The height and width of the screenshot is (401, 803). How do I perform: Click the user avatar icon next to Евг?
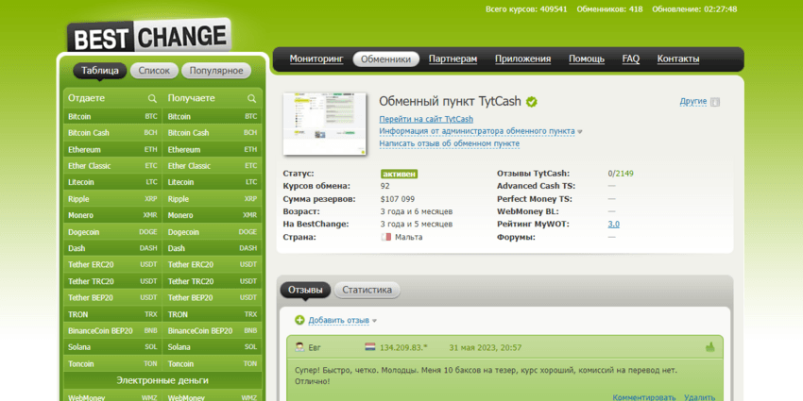(299, 347)
